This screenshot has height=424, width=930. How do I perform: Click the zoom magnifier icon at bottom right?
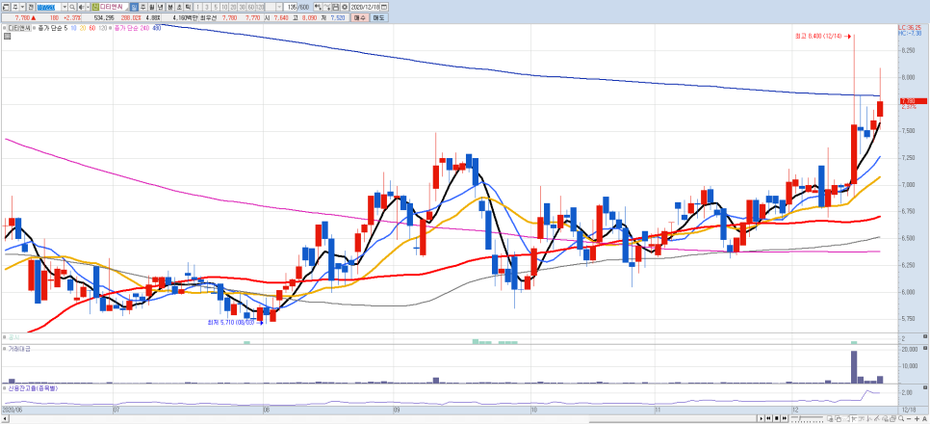click(901, 418)
